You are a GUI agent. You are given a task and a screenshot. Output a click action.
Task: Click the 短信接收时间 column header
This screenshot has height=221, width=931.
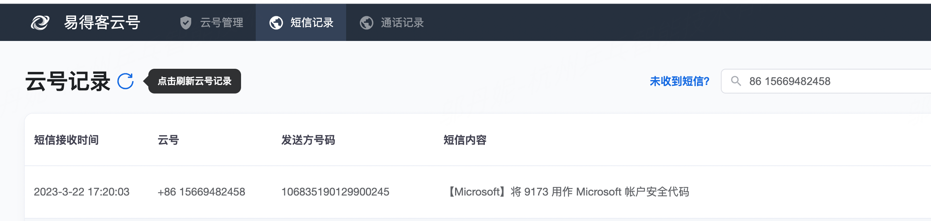66,140
